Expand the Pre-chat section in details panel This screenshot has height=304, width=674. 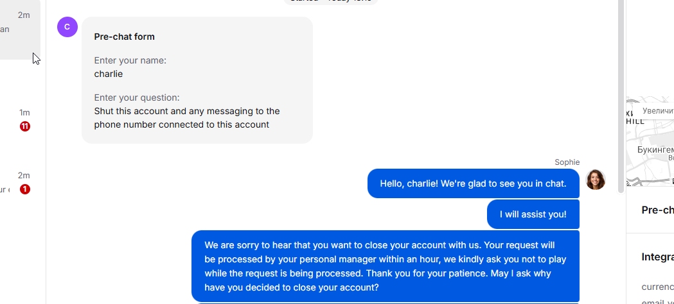(657, 210)
